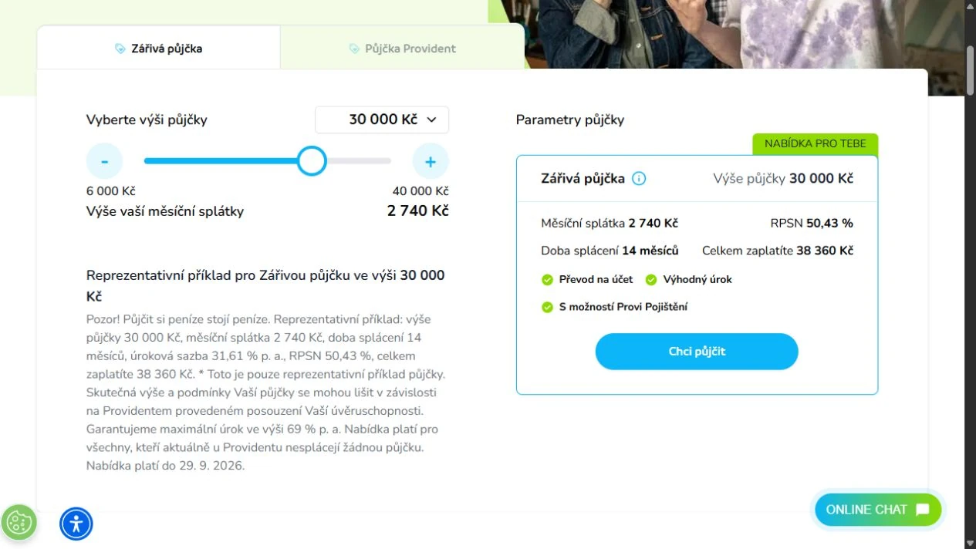Click the tag icon on Zářivá půjčka tab

(120, 49)
